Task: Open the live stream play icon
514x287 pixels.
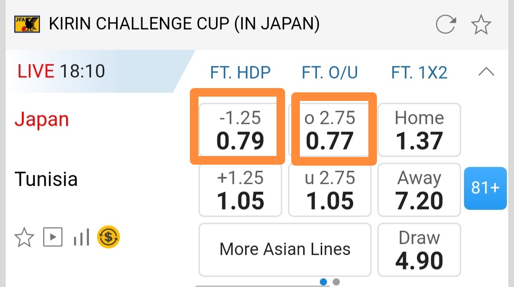Action: coord(53,237)
